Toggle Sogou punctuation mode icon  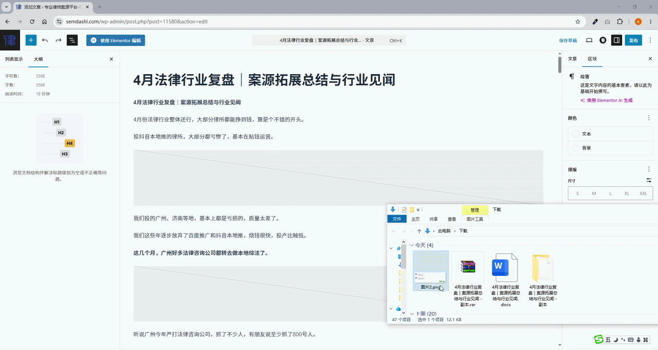(x=624, y=340)
